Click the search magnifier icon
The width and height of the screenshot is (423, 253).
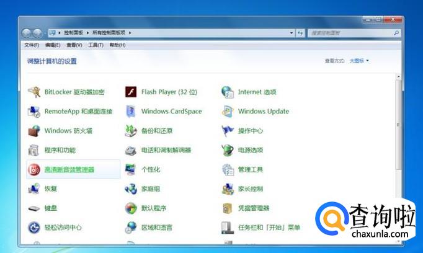pos(396,33)
